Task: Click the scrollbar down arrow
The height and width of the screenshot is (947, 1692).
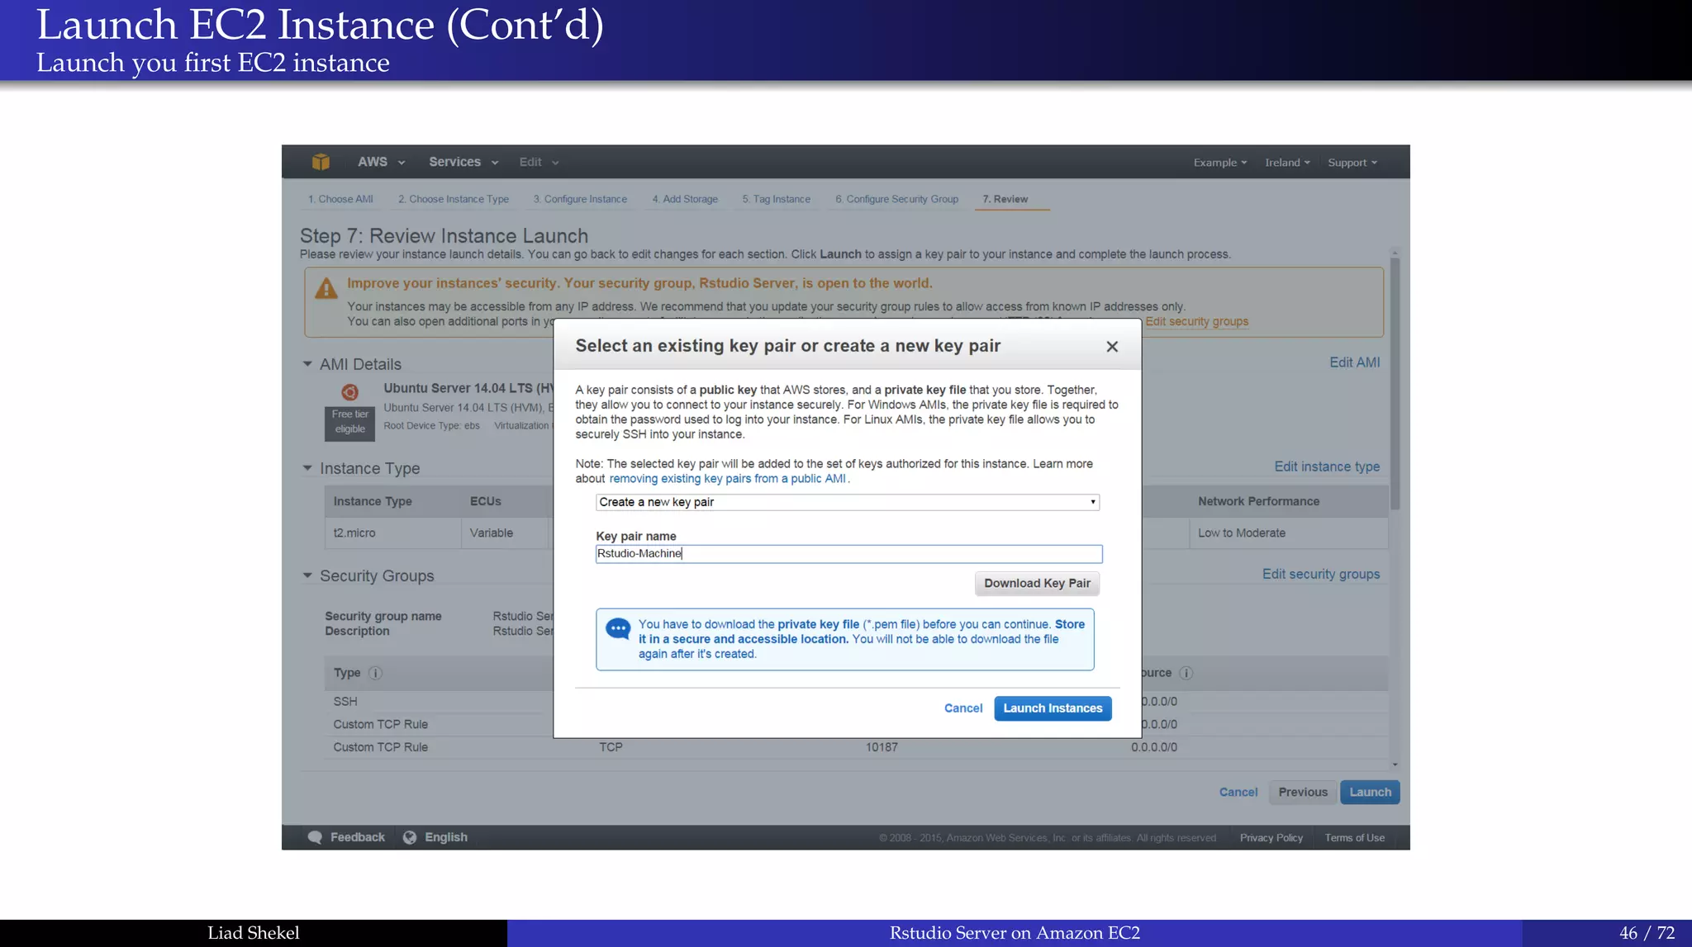Action: 1395,765
